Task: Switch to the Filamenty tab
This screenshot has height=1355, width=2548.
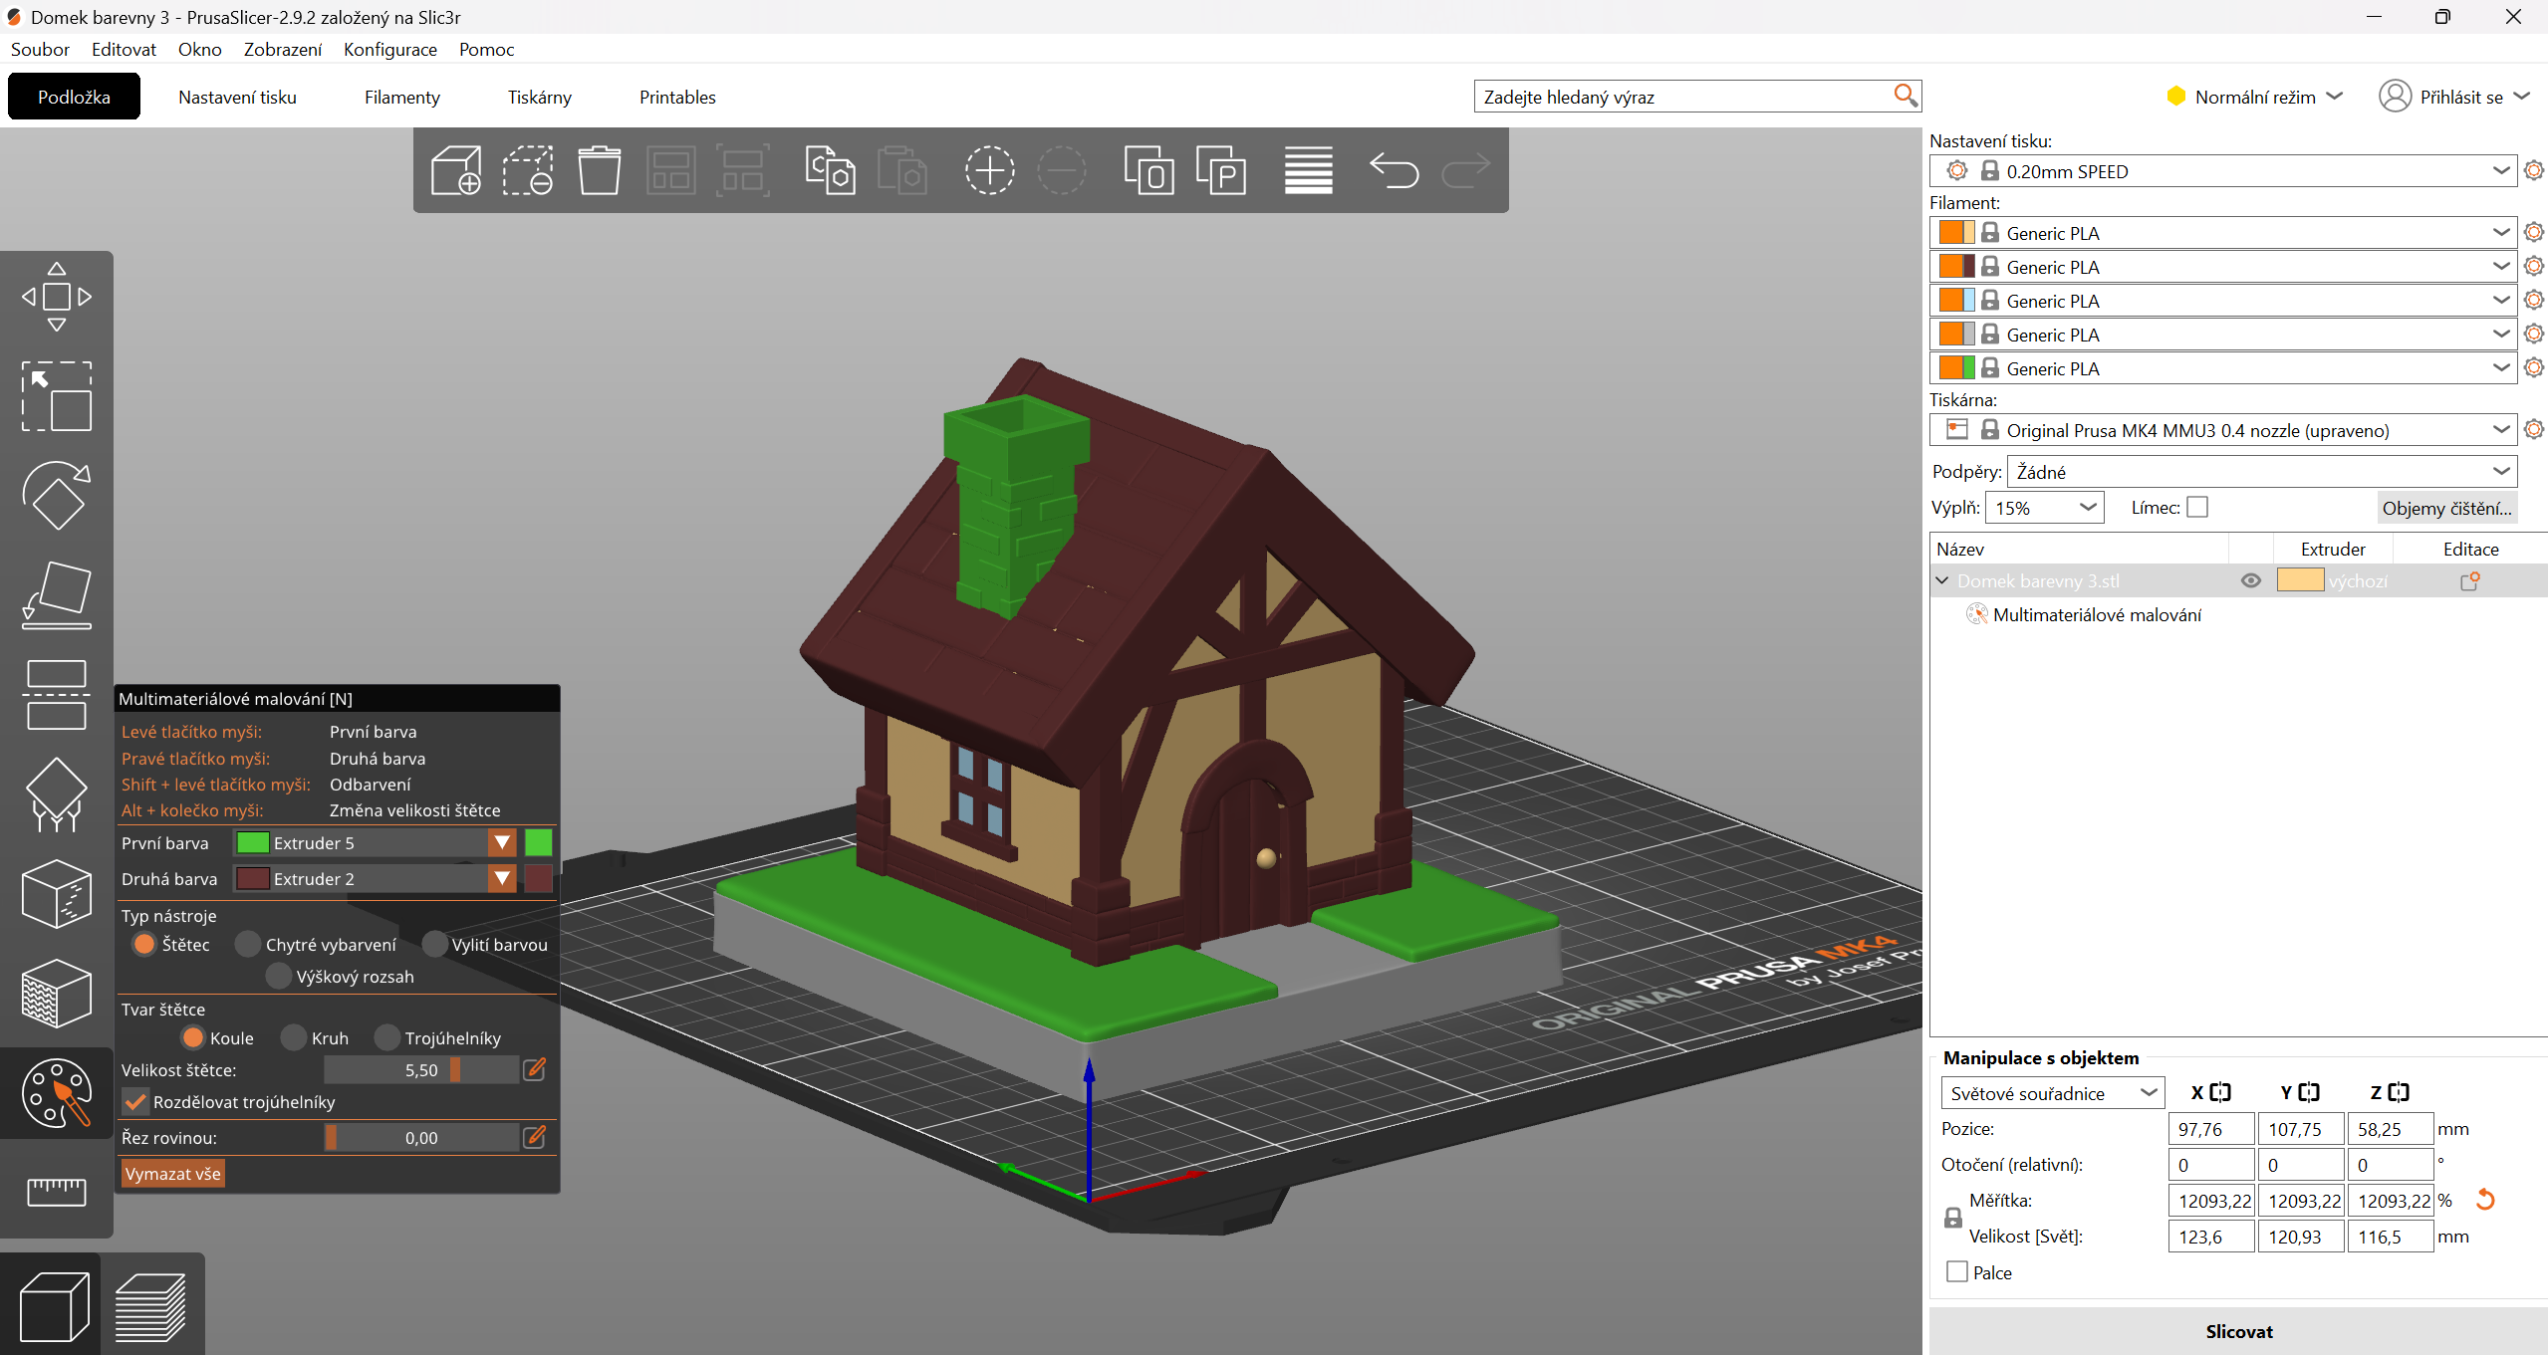Action: coord(401,97)
